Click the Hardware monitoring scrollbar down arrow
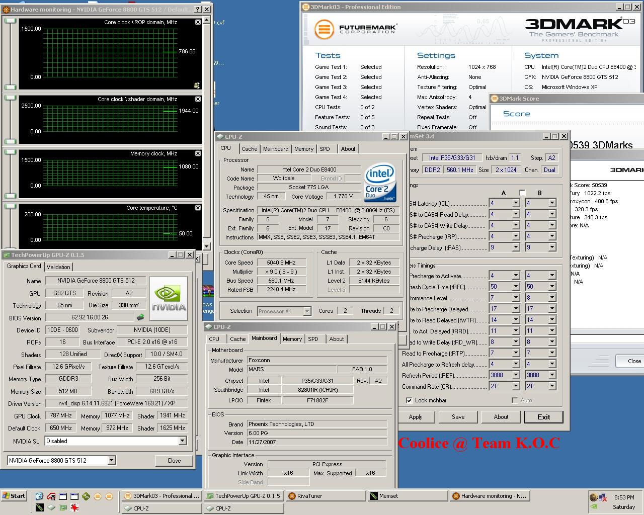The image size is (644, 515). 207,246
